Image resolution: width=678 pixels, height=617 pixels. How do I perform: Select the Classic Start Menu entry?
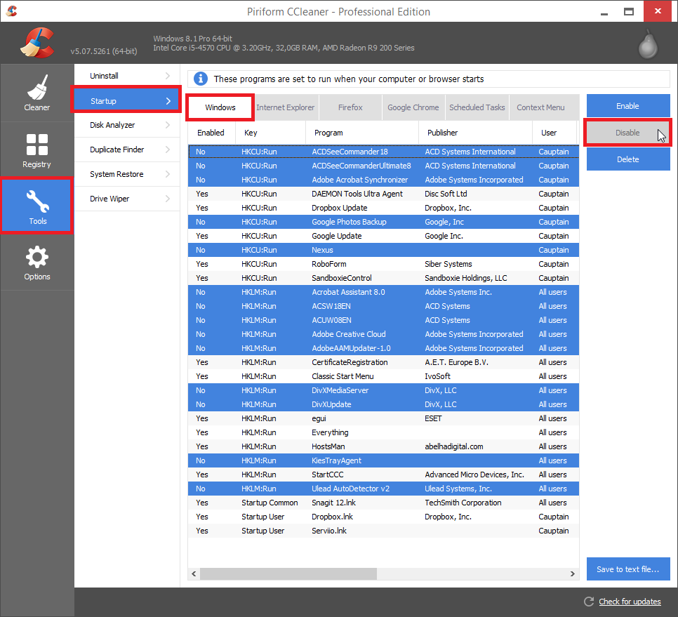point(383,377)
